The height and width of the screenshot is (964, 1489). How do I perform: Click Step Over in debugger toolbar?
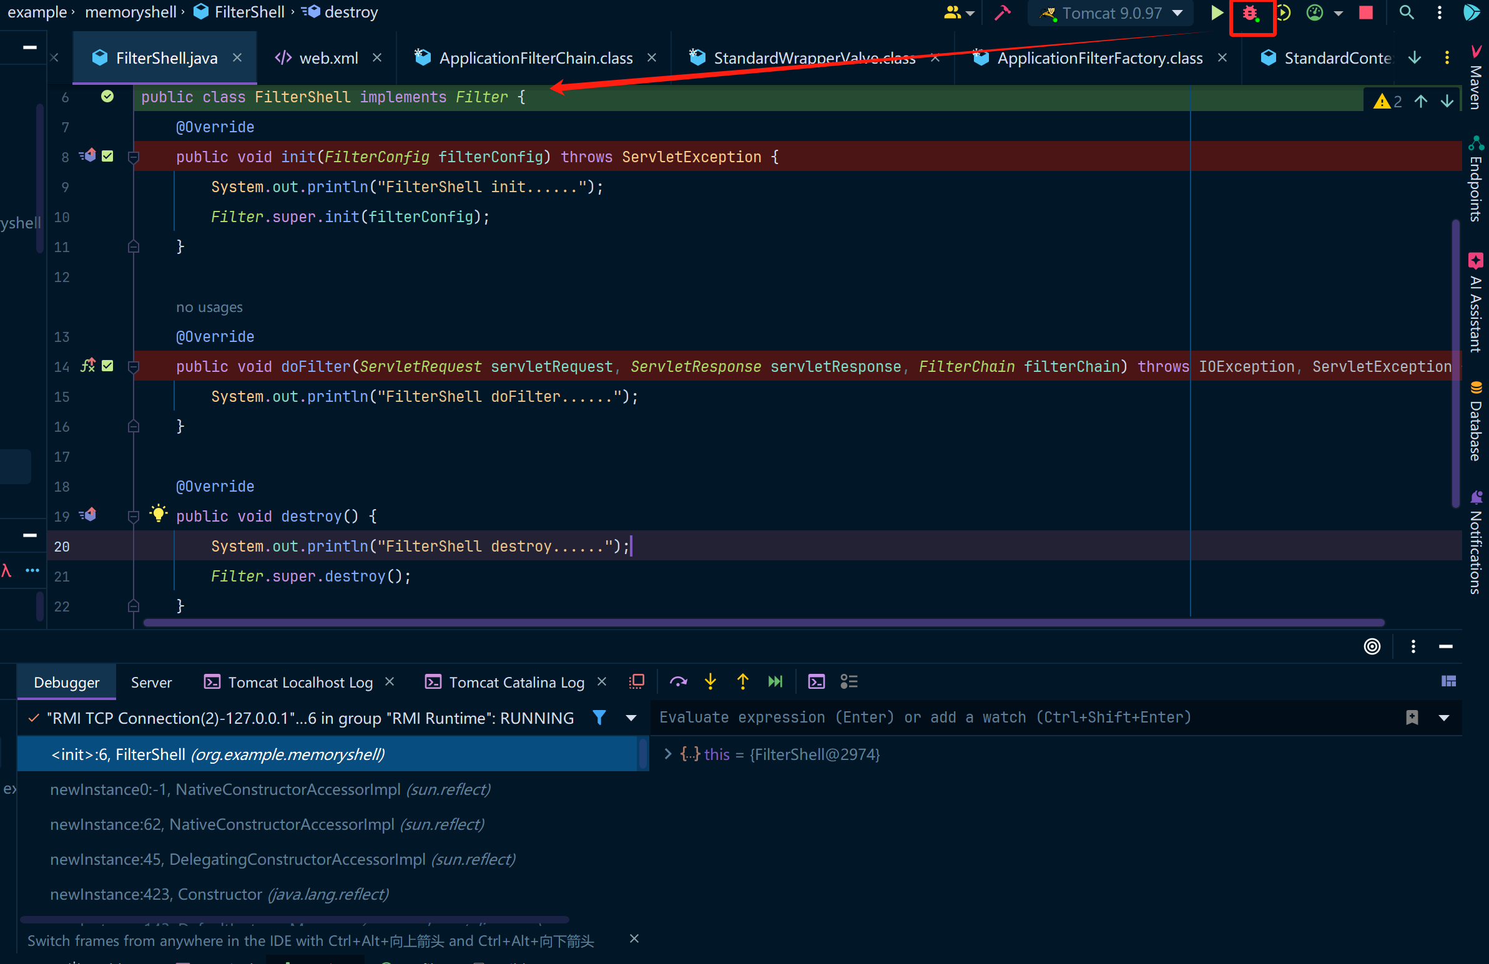[x=678, y=681]
